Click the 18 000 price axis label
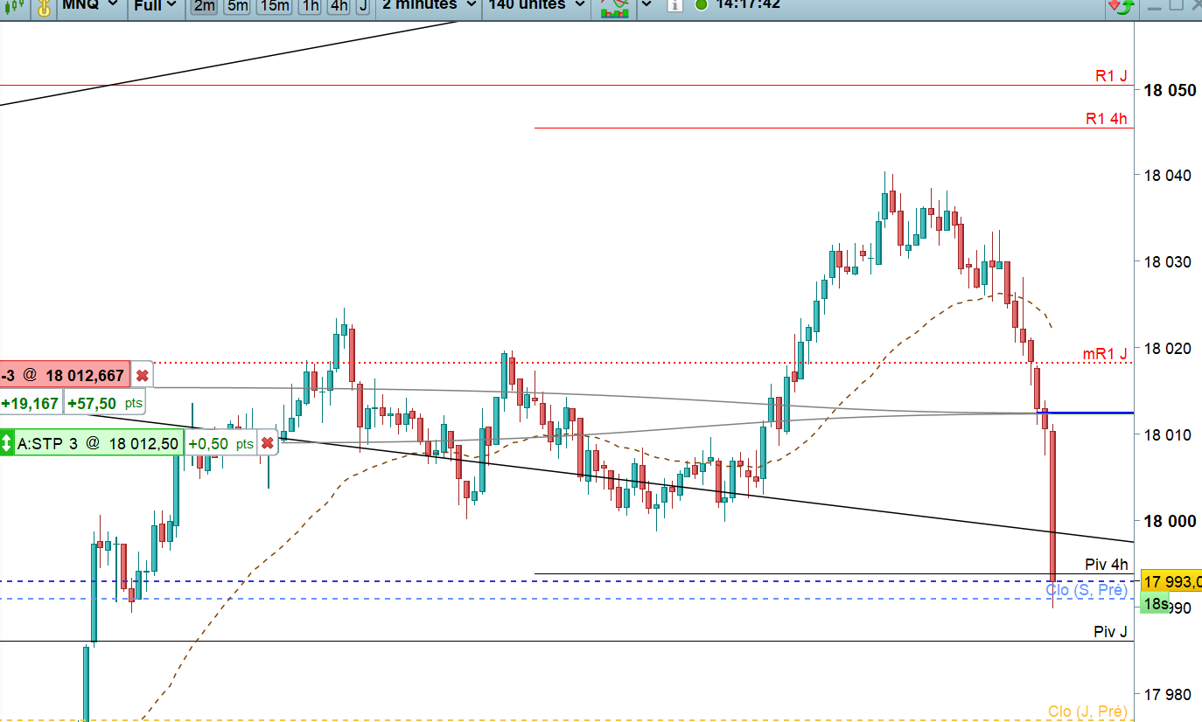The width and height of the screenshot is (1202, 722). 1171,521
